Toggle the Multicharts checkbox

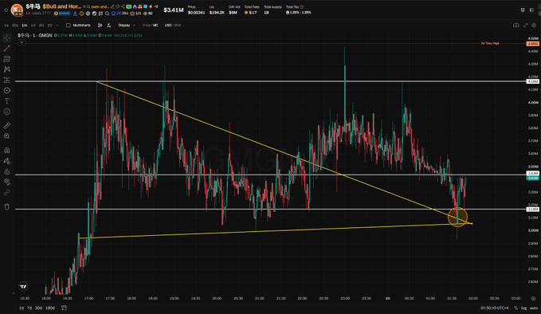tap(68, 26)
